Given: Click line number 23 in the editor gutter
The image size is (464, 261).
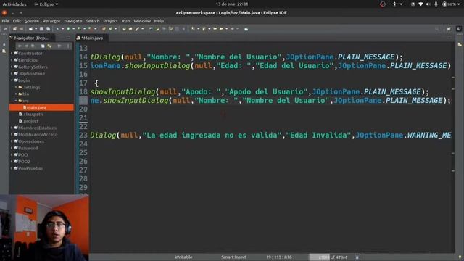Looking at the screenshot, I should (x=83, y=136).
